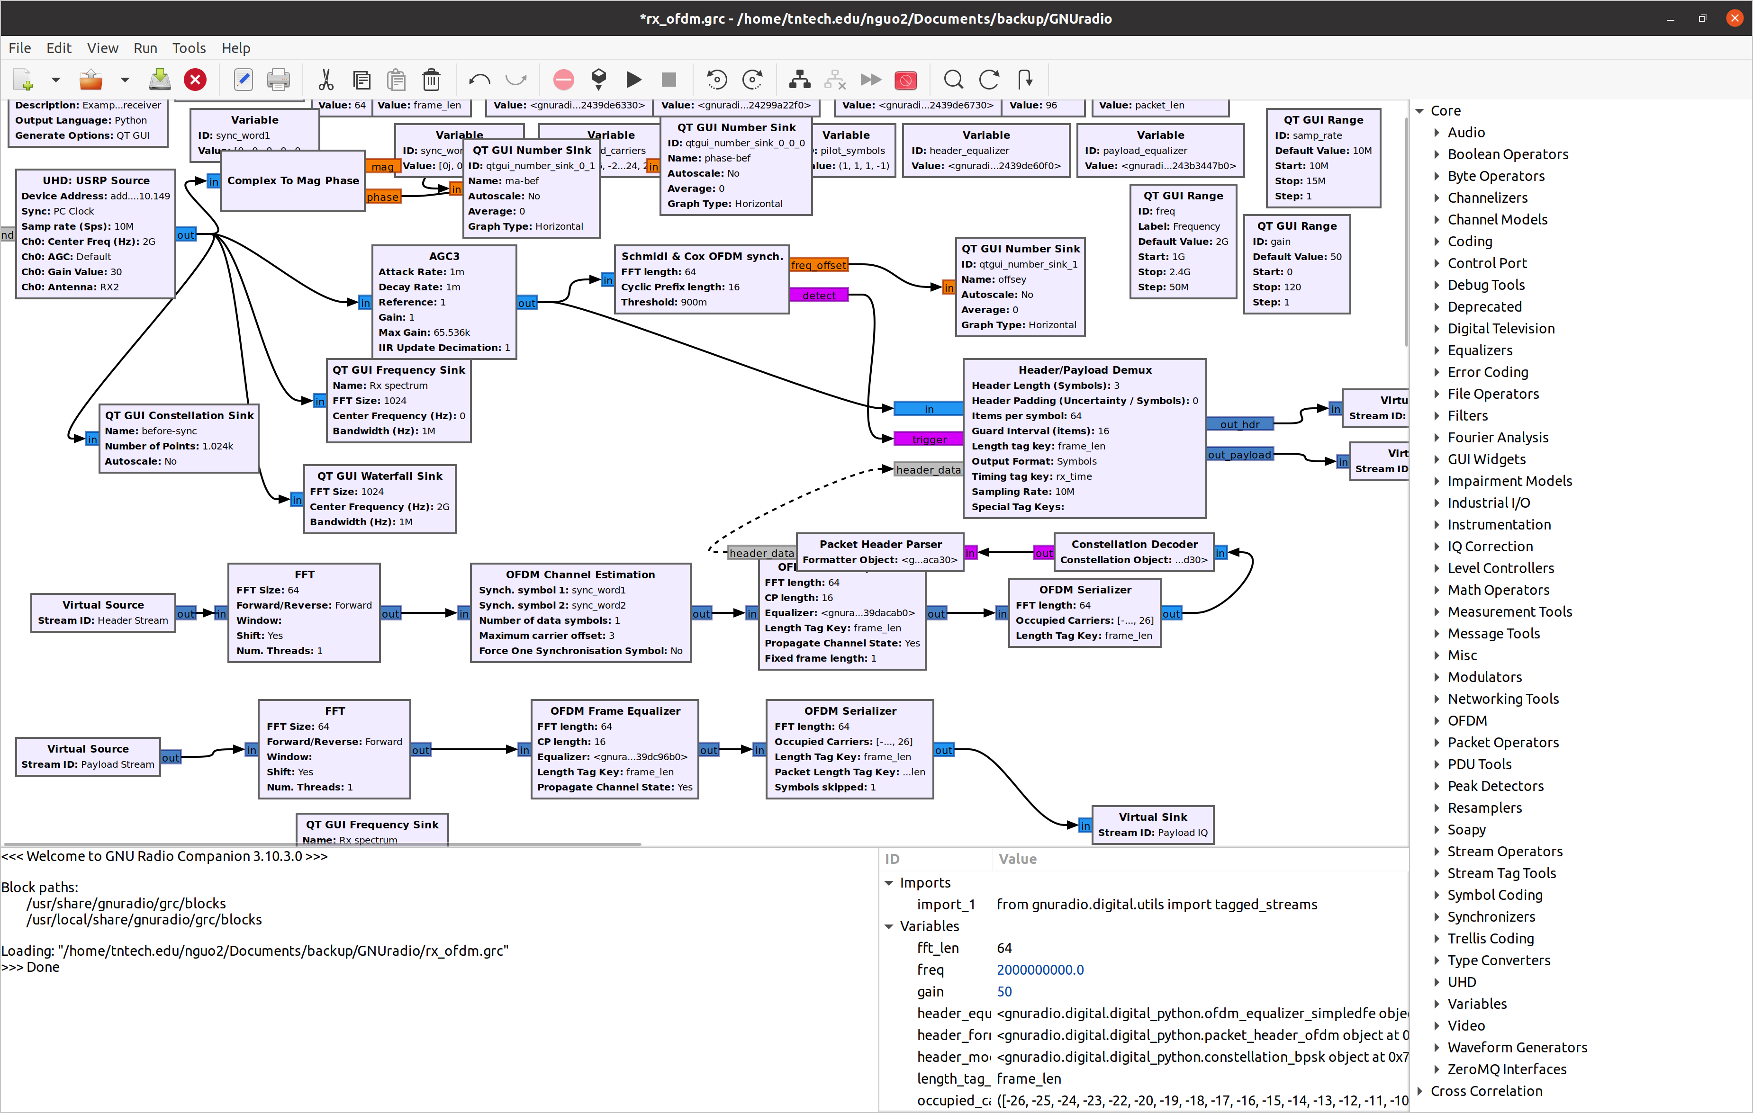Expand the UHD category
This screenshot has height=1113, width=1753.
(1437, 982)
